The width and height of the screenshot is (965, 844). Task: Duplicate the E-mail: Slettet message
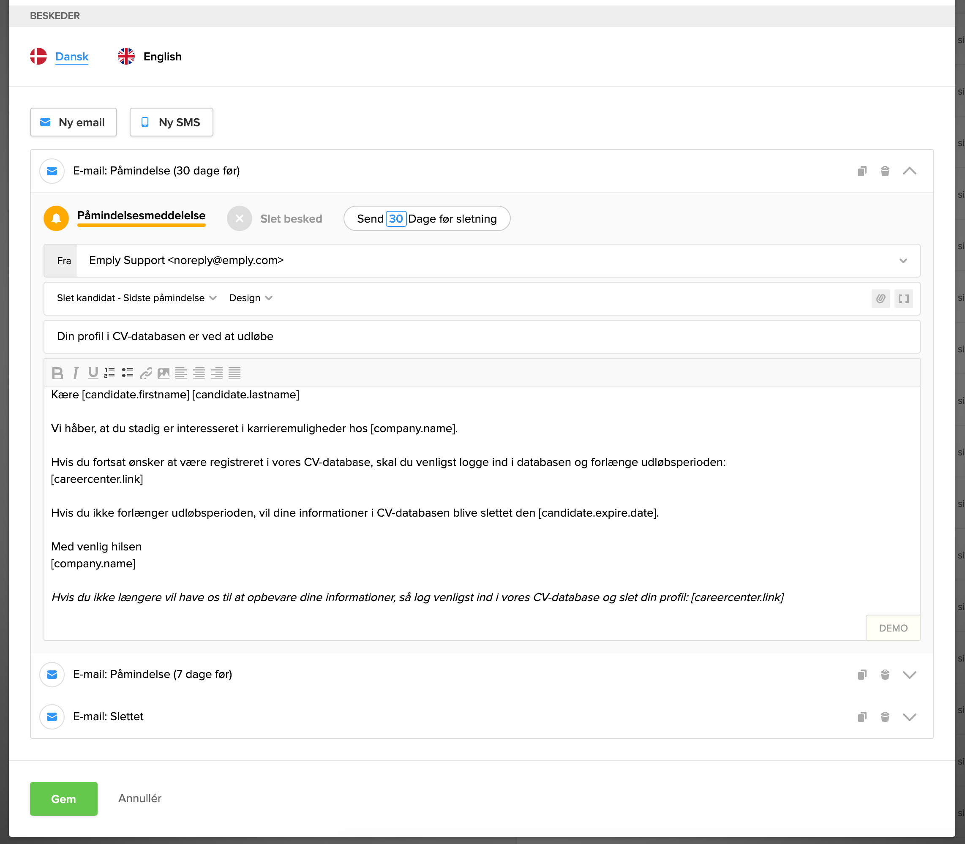point(862,717)
